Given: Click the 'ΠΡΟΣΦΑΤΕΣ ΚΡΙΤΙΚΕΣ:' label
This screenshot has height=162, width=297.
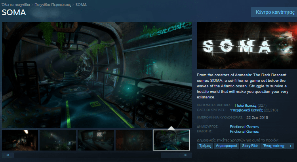Looking at the screenshot, I should (214, 105).
